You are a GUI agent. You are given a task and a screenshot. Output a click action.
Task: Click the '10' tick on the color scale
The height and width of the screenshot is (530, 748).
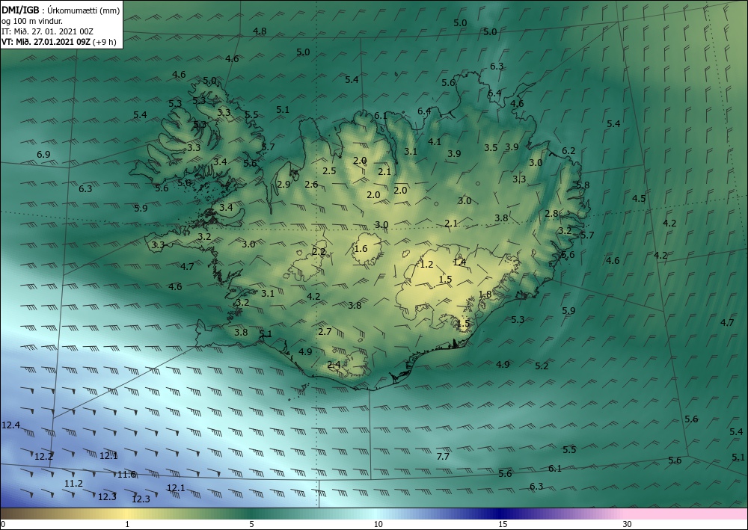point(378,524)
